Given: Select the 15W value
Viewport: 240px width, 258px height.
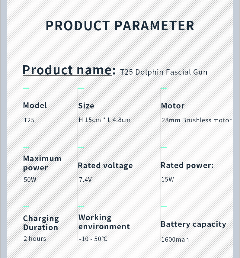Looking at the screenshot, I should [168, 179].
